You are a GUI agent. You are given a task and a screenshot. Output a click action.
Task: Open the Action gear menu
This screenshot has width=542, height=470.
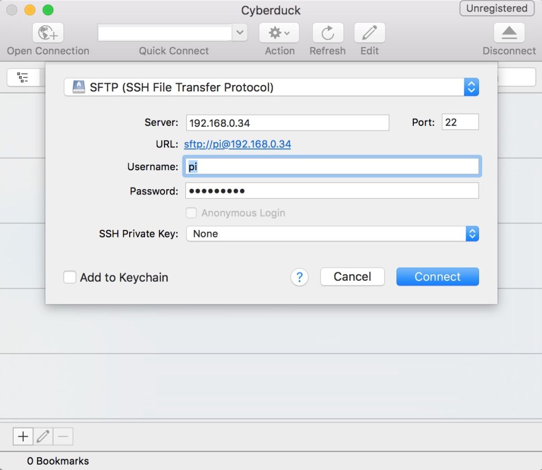click(279, 33)
